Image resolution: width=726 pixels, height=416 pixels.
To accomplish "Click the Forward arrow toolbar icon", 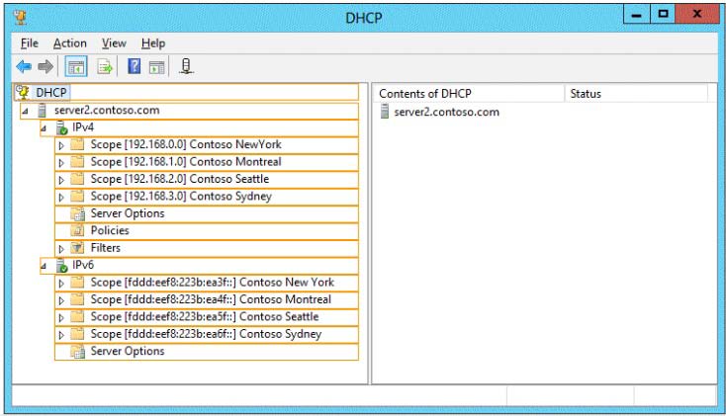I will click(45, 66).
